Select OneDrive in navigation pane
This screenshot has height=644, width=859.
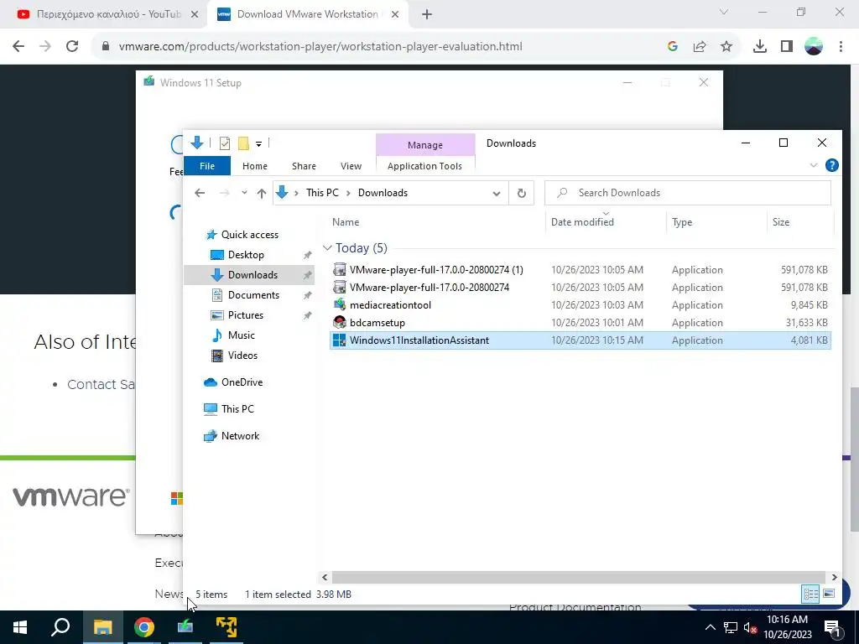click(242, 382)
